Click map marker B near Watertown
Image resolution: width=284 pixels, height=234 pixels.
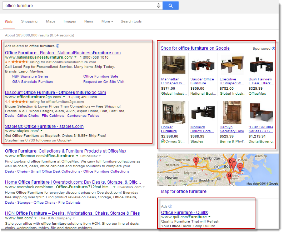[196, 162]
